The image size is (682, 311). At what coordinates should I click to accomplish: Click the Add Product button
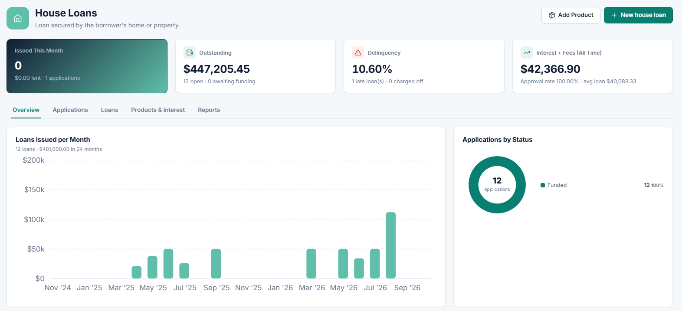coord(571,15)
